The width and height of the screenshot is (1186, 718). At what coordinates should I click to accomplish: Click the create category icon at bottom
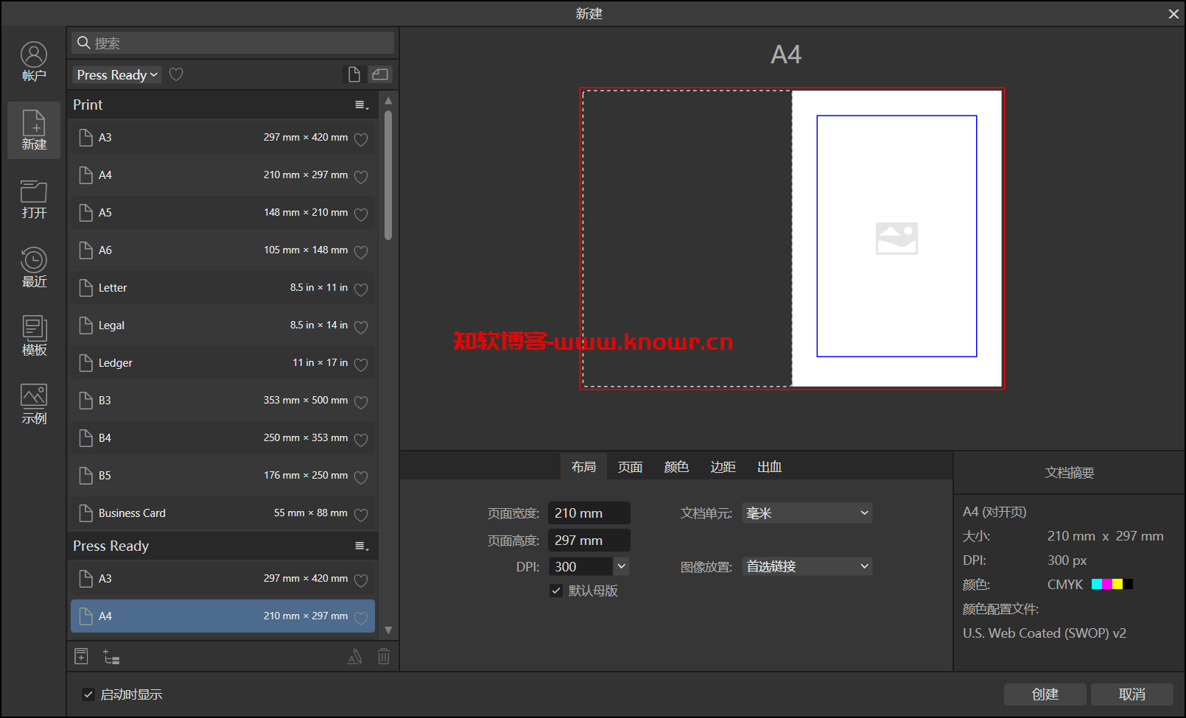(x=111, y=657)
